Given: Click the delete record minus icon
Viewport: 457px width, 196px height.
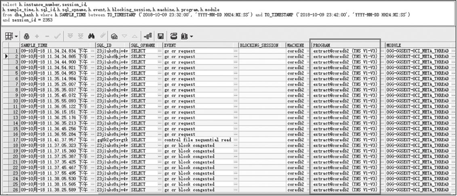Looking at the screenshot, I should point(47,36).
